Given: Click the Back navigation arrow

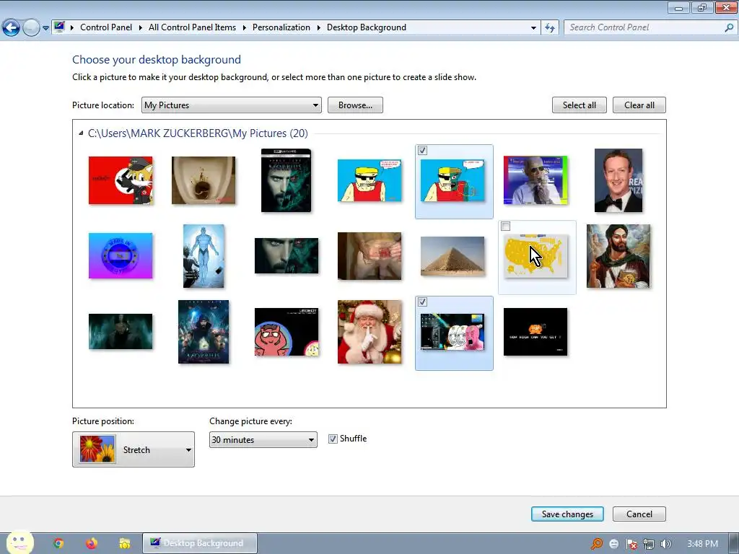Looking at the screenshot, I should tap(12, 28).
